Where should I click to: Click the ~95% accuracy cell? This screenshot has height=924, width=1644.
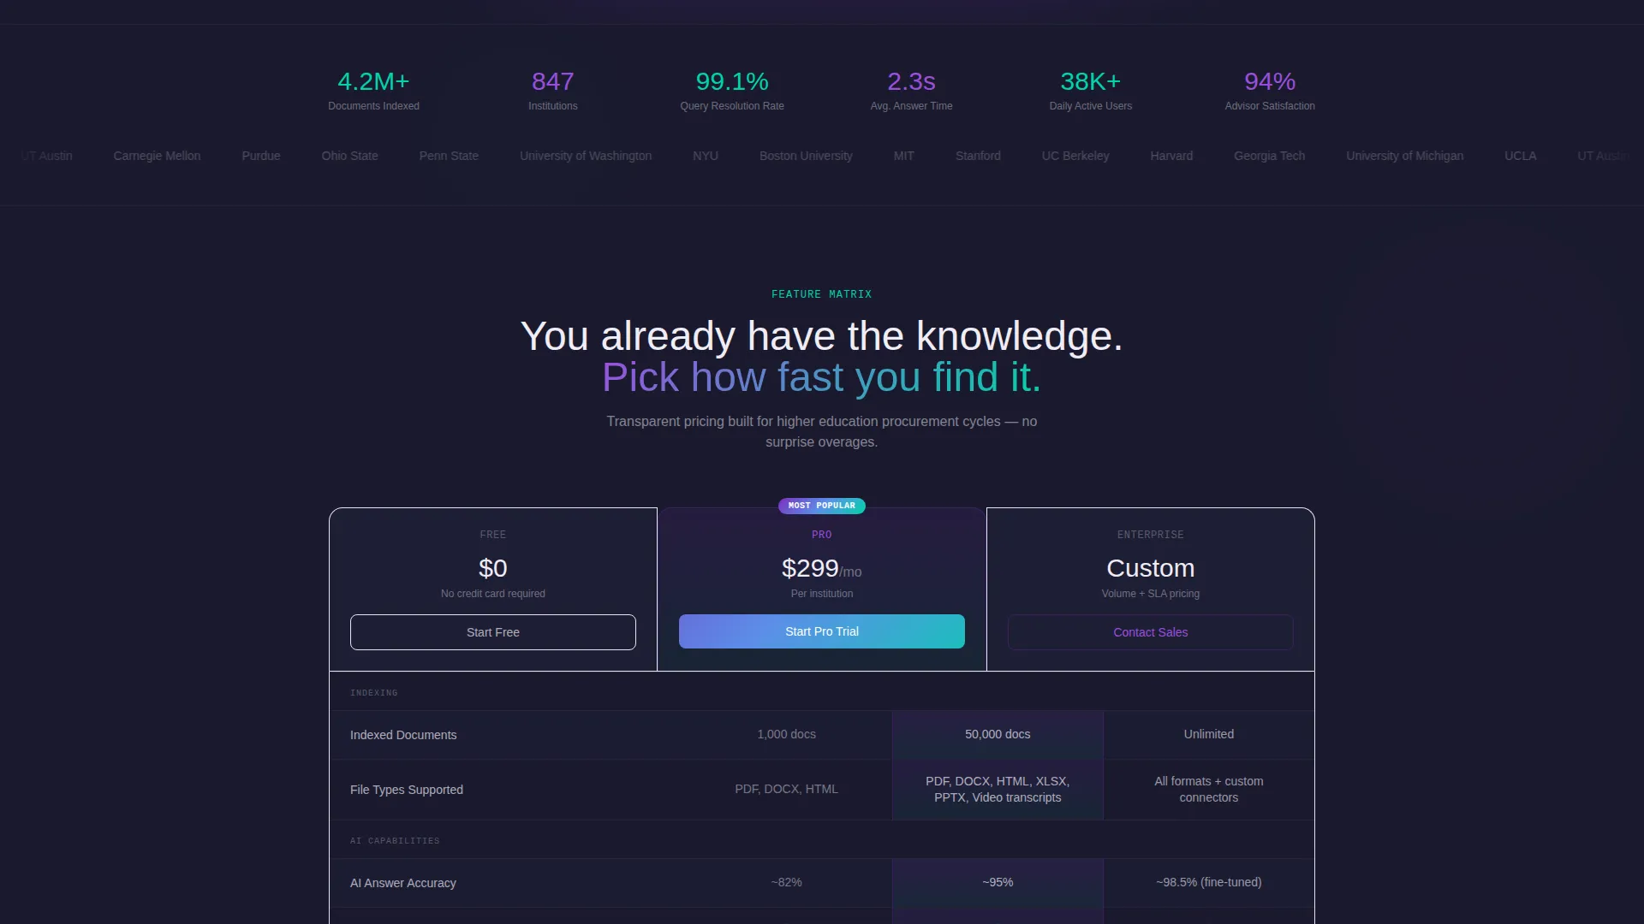[x=998, y=882]
